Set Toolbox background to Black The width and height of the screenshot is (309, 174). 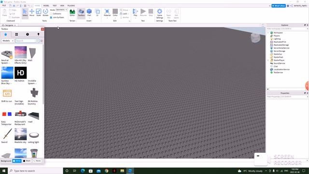coord(27,161)
